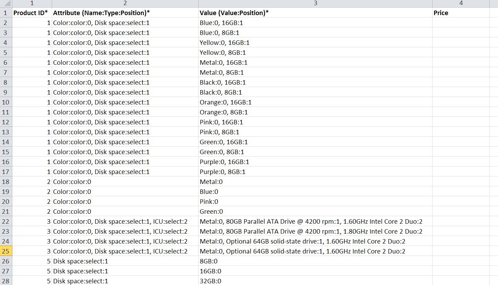Viewport: 498px width, 285px height.
Task: Select the column 2 header
Action: (x=125, y=3)
